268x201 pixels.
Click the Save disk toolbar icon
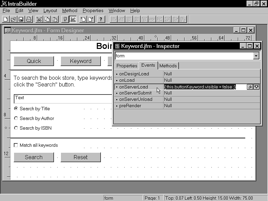(21, 19)
